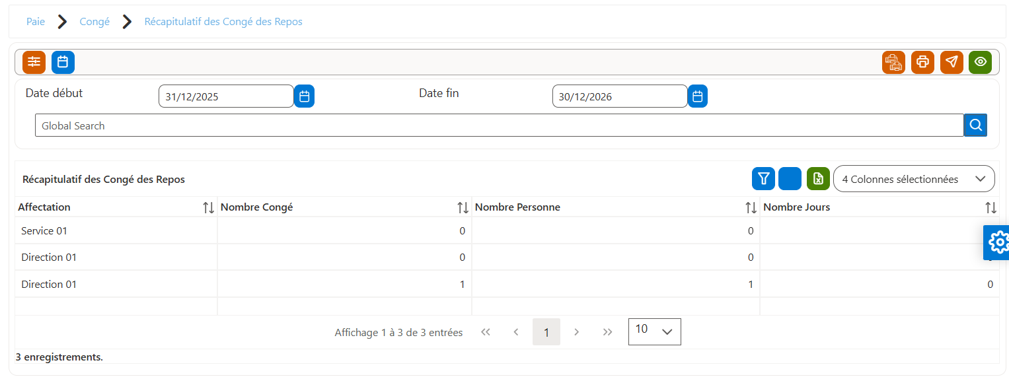Click the orange paper plane send icon
The width and height of the screenshot is (1009, 379).
pos(952,62)
